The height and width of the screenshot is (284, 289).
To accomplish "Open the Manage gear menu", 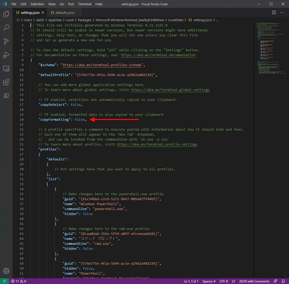I will pos(6,271).
